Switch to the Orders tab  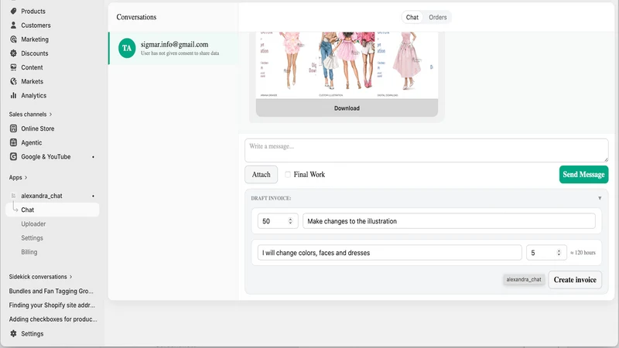coord(437,17)
